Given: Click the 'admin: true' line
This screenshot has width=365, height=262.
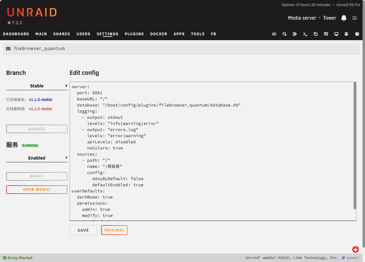Looking at the screenshot, I should 96,209.
